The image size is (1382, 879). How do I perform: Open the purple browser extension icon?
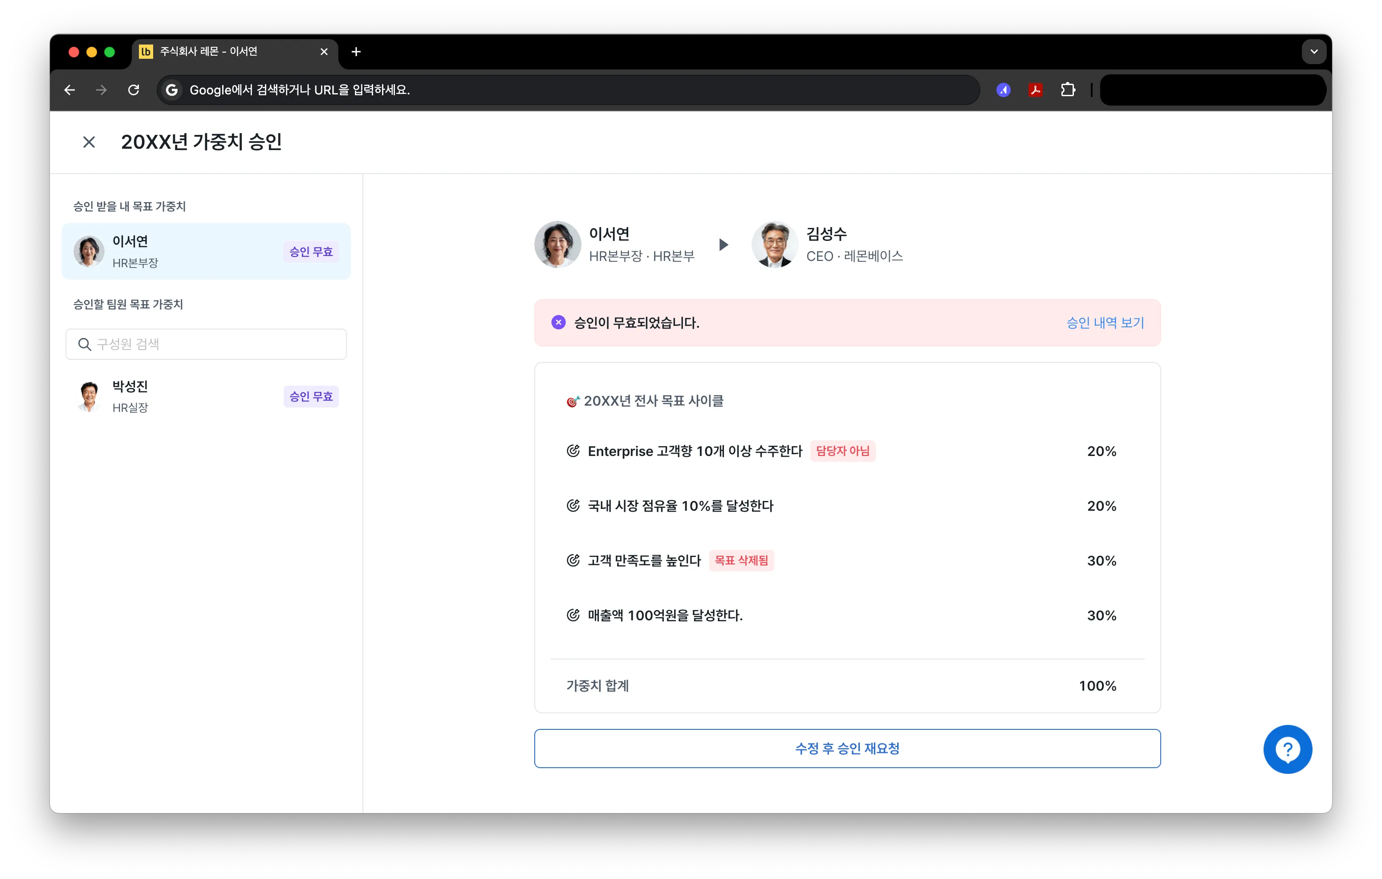point(1003,90)
